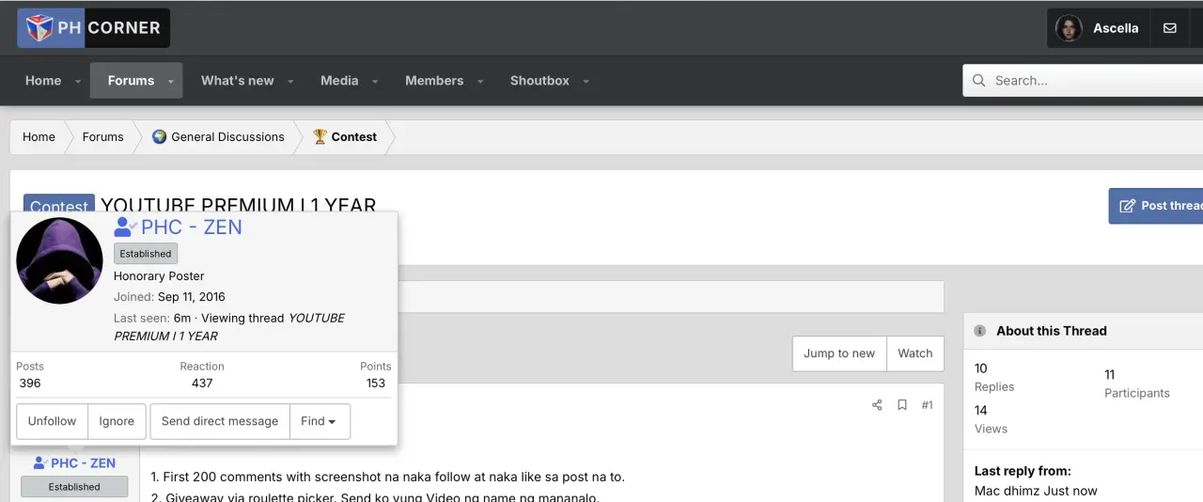This screenshot has width=1203, height=502.
Task: Open YOUTUBE PREMIUM thread link in popup
Action: pyautogui.click(x=229, y=327)
